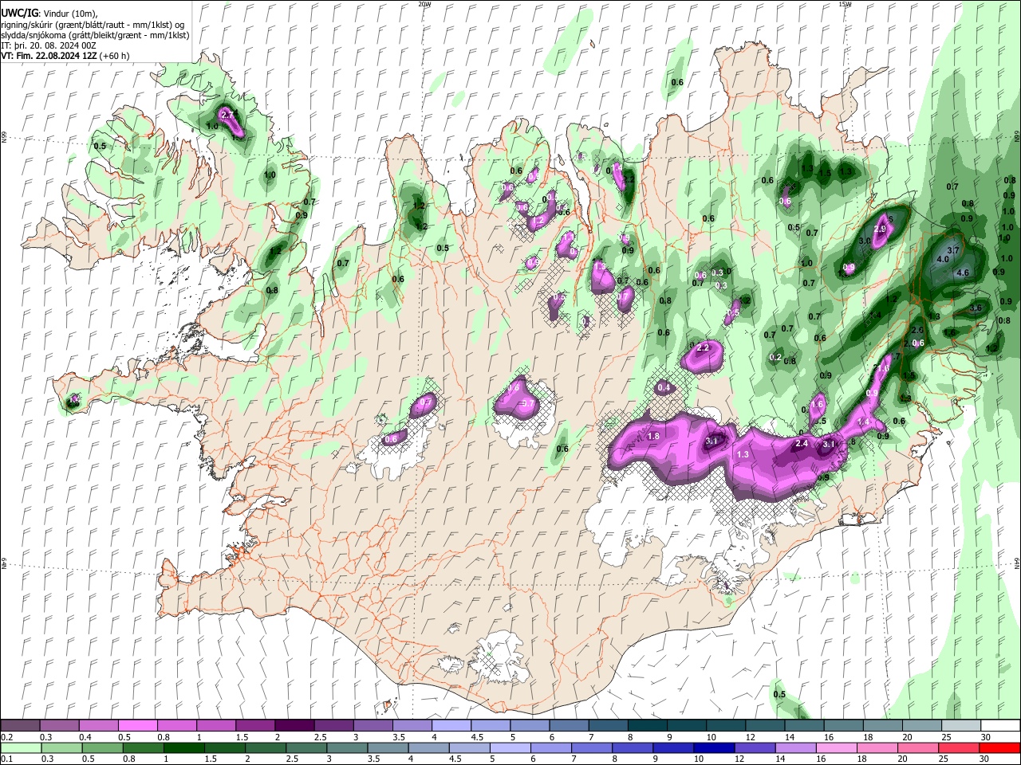Click the light purple swatch labeled 14 in lower scale
Image resolution: width=1021 pixels, height=765 pixels.
point(796,747)
